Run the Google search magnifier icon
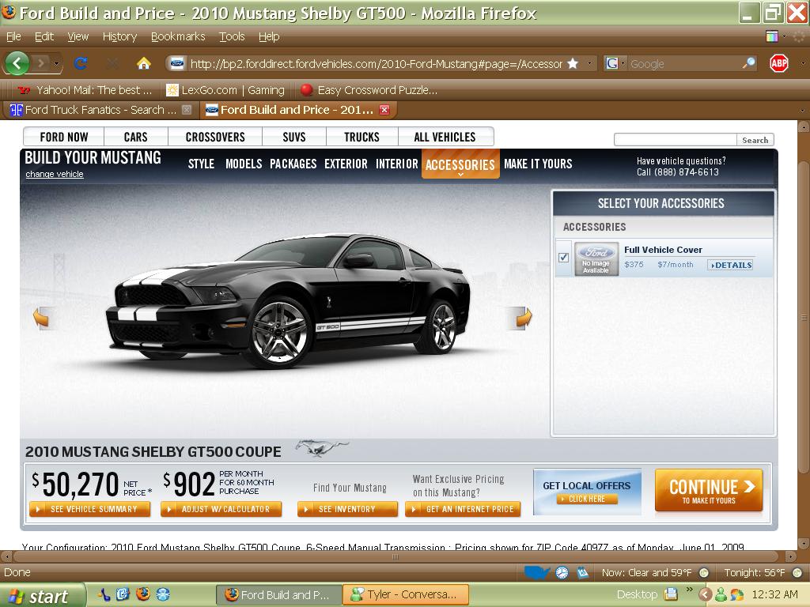 pyautogui.click(x=748, y=63)
